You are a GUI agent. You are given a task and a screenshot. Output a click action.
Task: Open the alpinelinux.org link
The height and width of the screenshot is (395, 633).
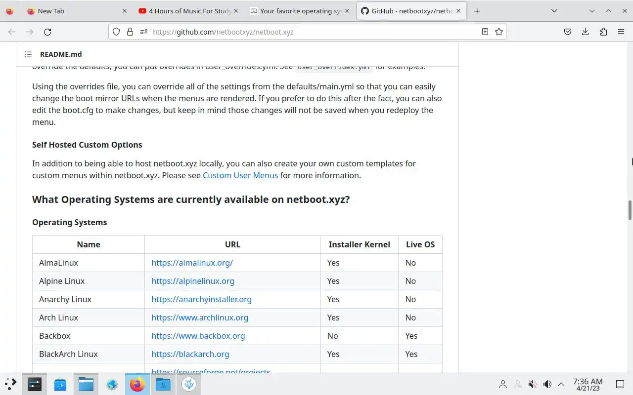pyautogui.click(x=193, y=281)
